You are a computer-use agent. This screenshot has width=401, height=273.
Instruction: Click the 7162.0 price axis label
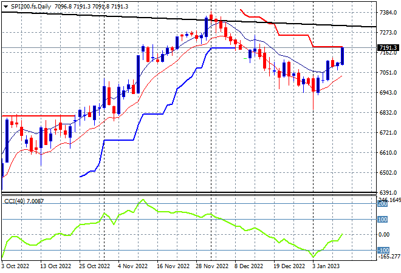(x=388, y=53)
